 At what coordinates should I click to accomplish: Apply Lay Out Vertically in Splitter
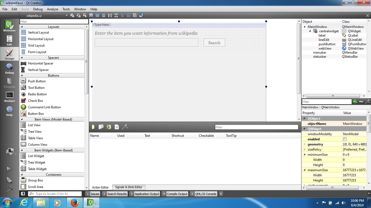click(116, 15)
